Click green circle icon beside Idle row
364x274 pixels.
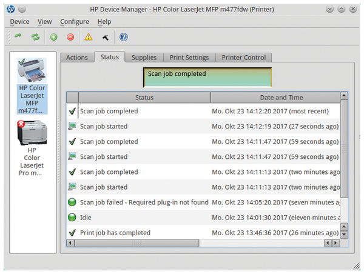click(72, 218)
